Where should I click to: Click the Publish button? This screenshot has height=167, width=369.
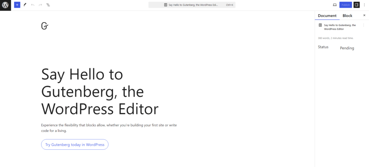coord(346,5)
